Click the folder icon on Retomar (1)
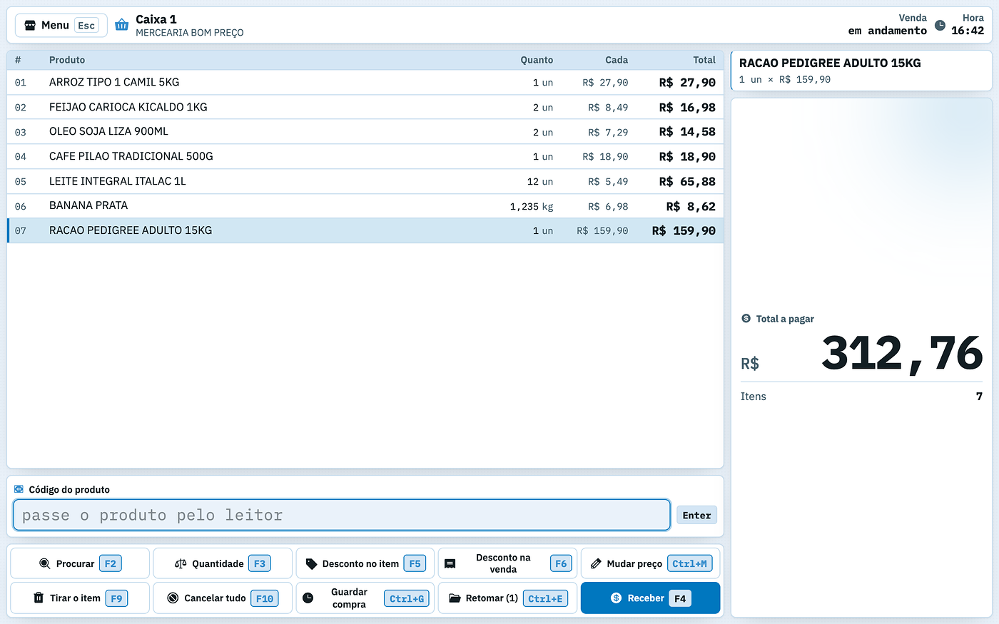Image resolution: width=999 pixels, height=624 pixels. pos(455,598)
